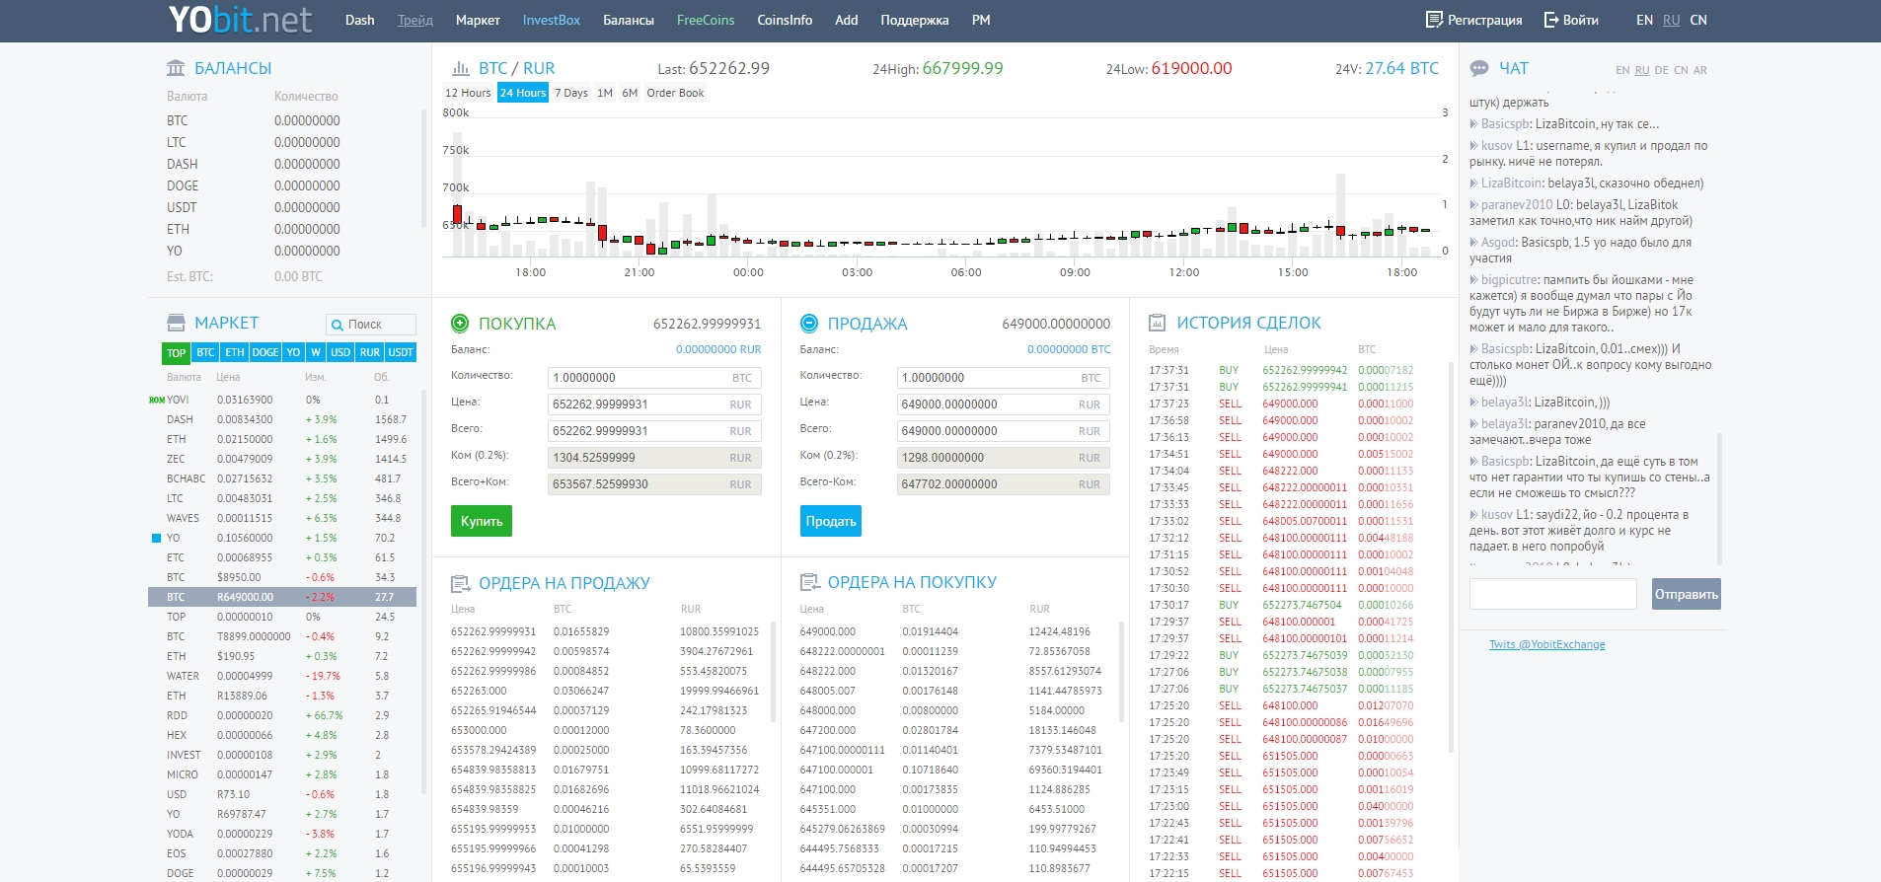Screen dimensions: 1881x882
Task: Click the search magnifier icon in market
Action: [338, 325]
